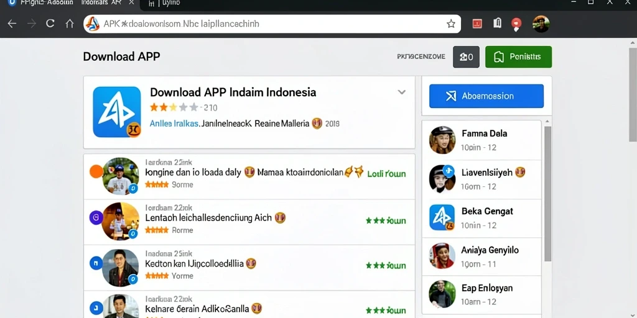This screenshot has height=318, width=637.
Task: Open avatar thumbnail of Kedton kan row
Action: [121, 267]
